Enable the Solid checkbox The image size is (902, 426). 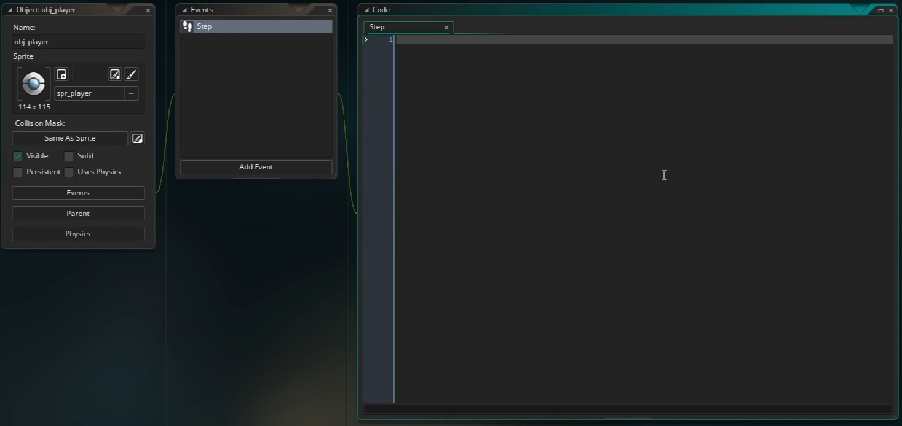68,156
